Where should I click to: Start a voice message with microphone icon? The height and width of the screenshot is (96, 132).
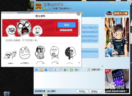click(55, 70)
